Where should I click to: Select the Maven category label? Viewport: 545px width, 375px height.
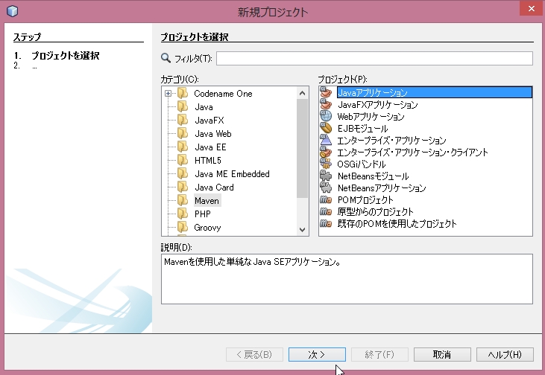click(x=207, y=200)
